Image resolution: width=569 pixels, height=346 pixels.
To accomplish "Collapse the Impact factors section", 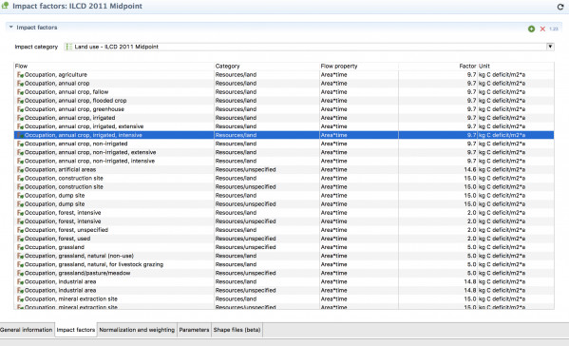I will coord(10,28).
